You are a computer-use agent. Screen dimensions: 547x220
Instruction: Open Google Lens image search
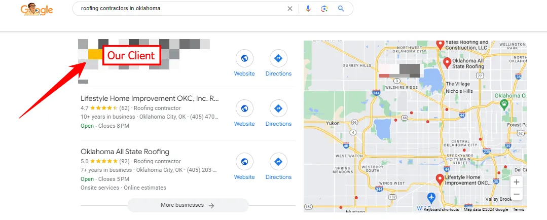click(324, 9)
